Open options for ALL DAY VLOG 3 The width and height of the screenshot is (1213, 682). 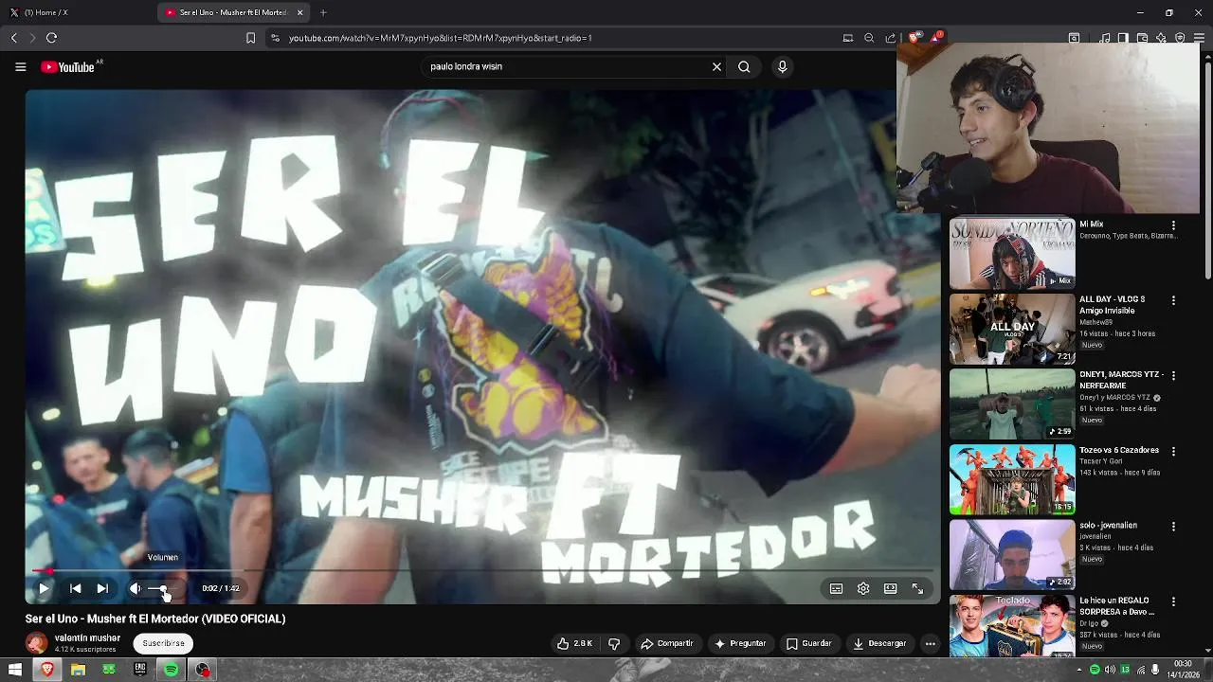[x=1173, y=300]
